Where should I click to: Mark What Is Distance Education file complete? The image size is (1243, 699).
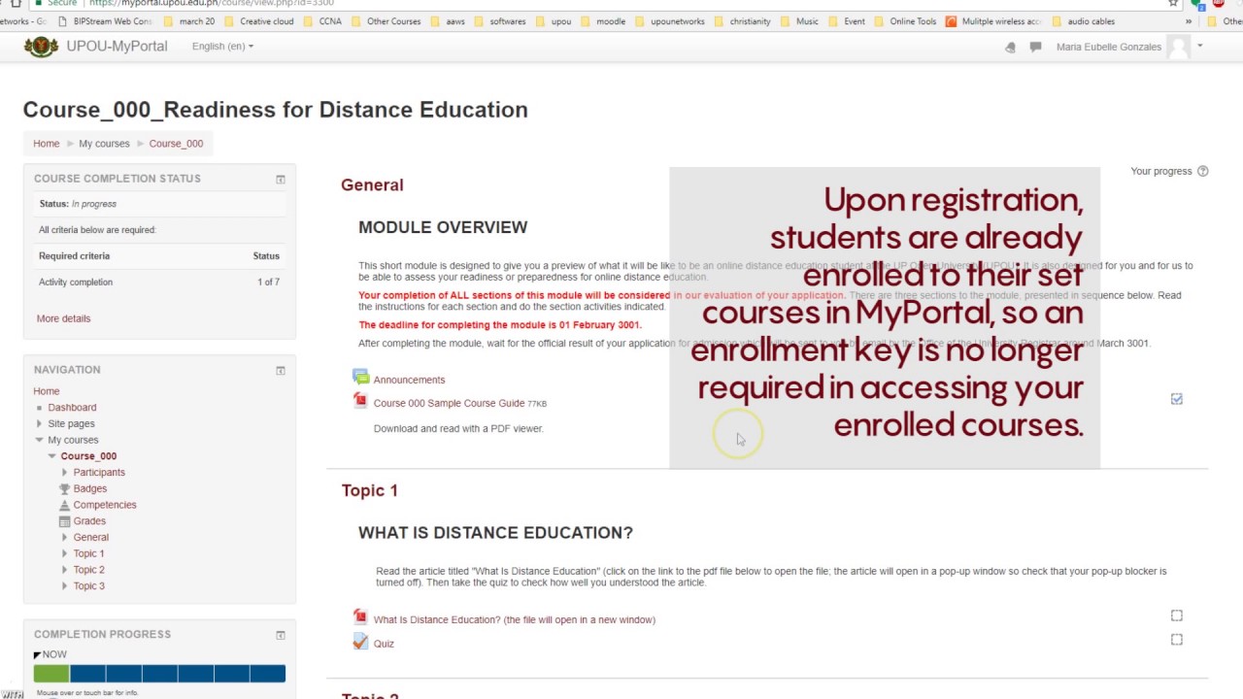pos(1176,616)
